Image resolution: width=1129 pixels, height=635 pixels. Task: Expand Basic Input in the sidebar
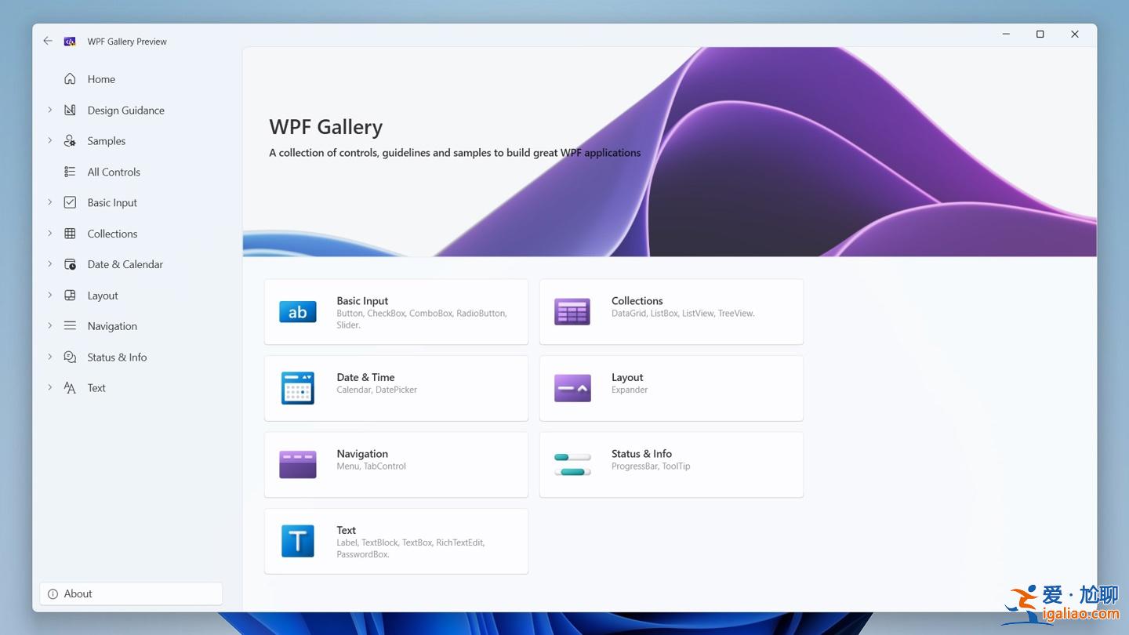(x=49, y=202)
